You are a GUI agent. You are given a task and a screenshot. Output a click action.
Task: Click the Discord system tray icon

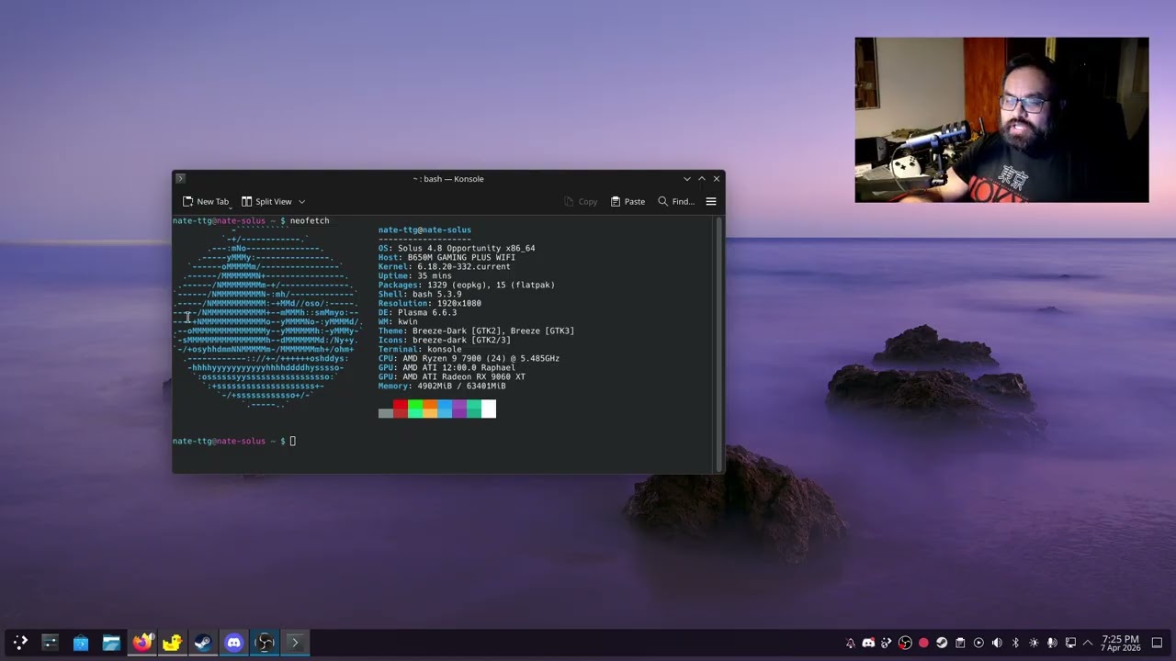pos(868,643)
